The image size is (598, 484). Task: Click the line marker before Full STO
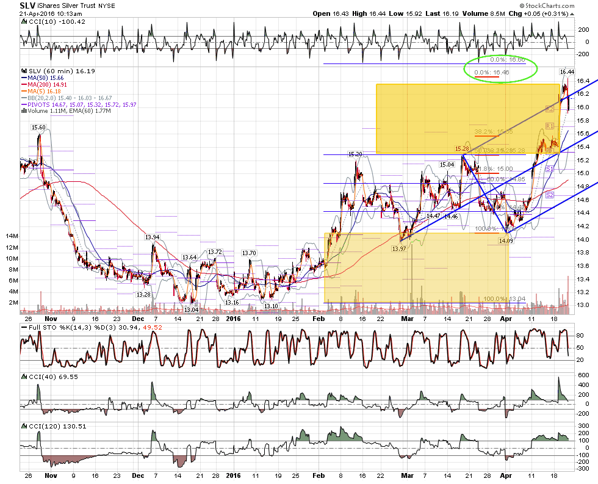coord(24,327)
